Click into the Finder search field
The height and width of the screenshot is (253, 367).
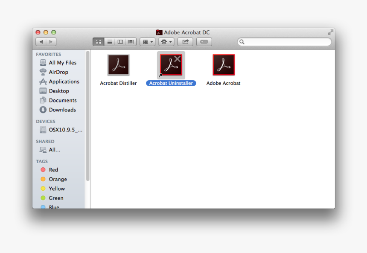point(284,42)
